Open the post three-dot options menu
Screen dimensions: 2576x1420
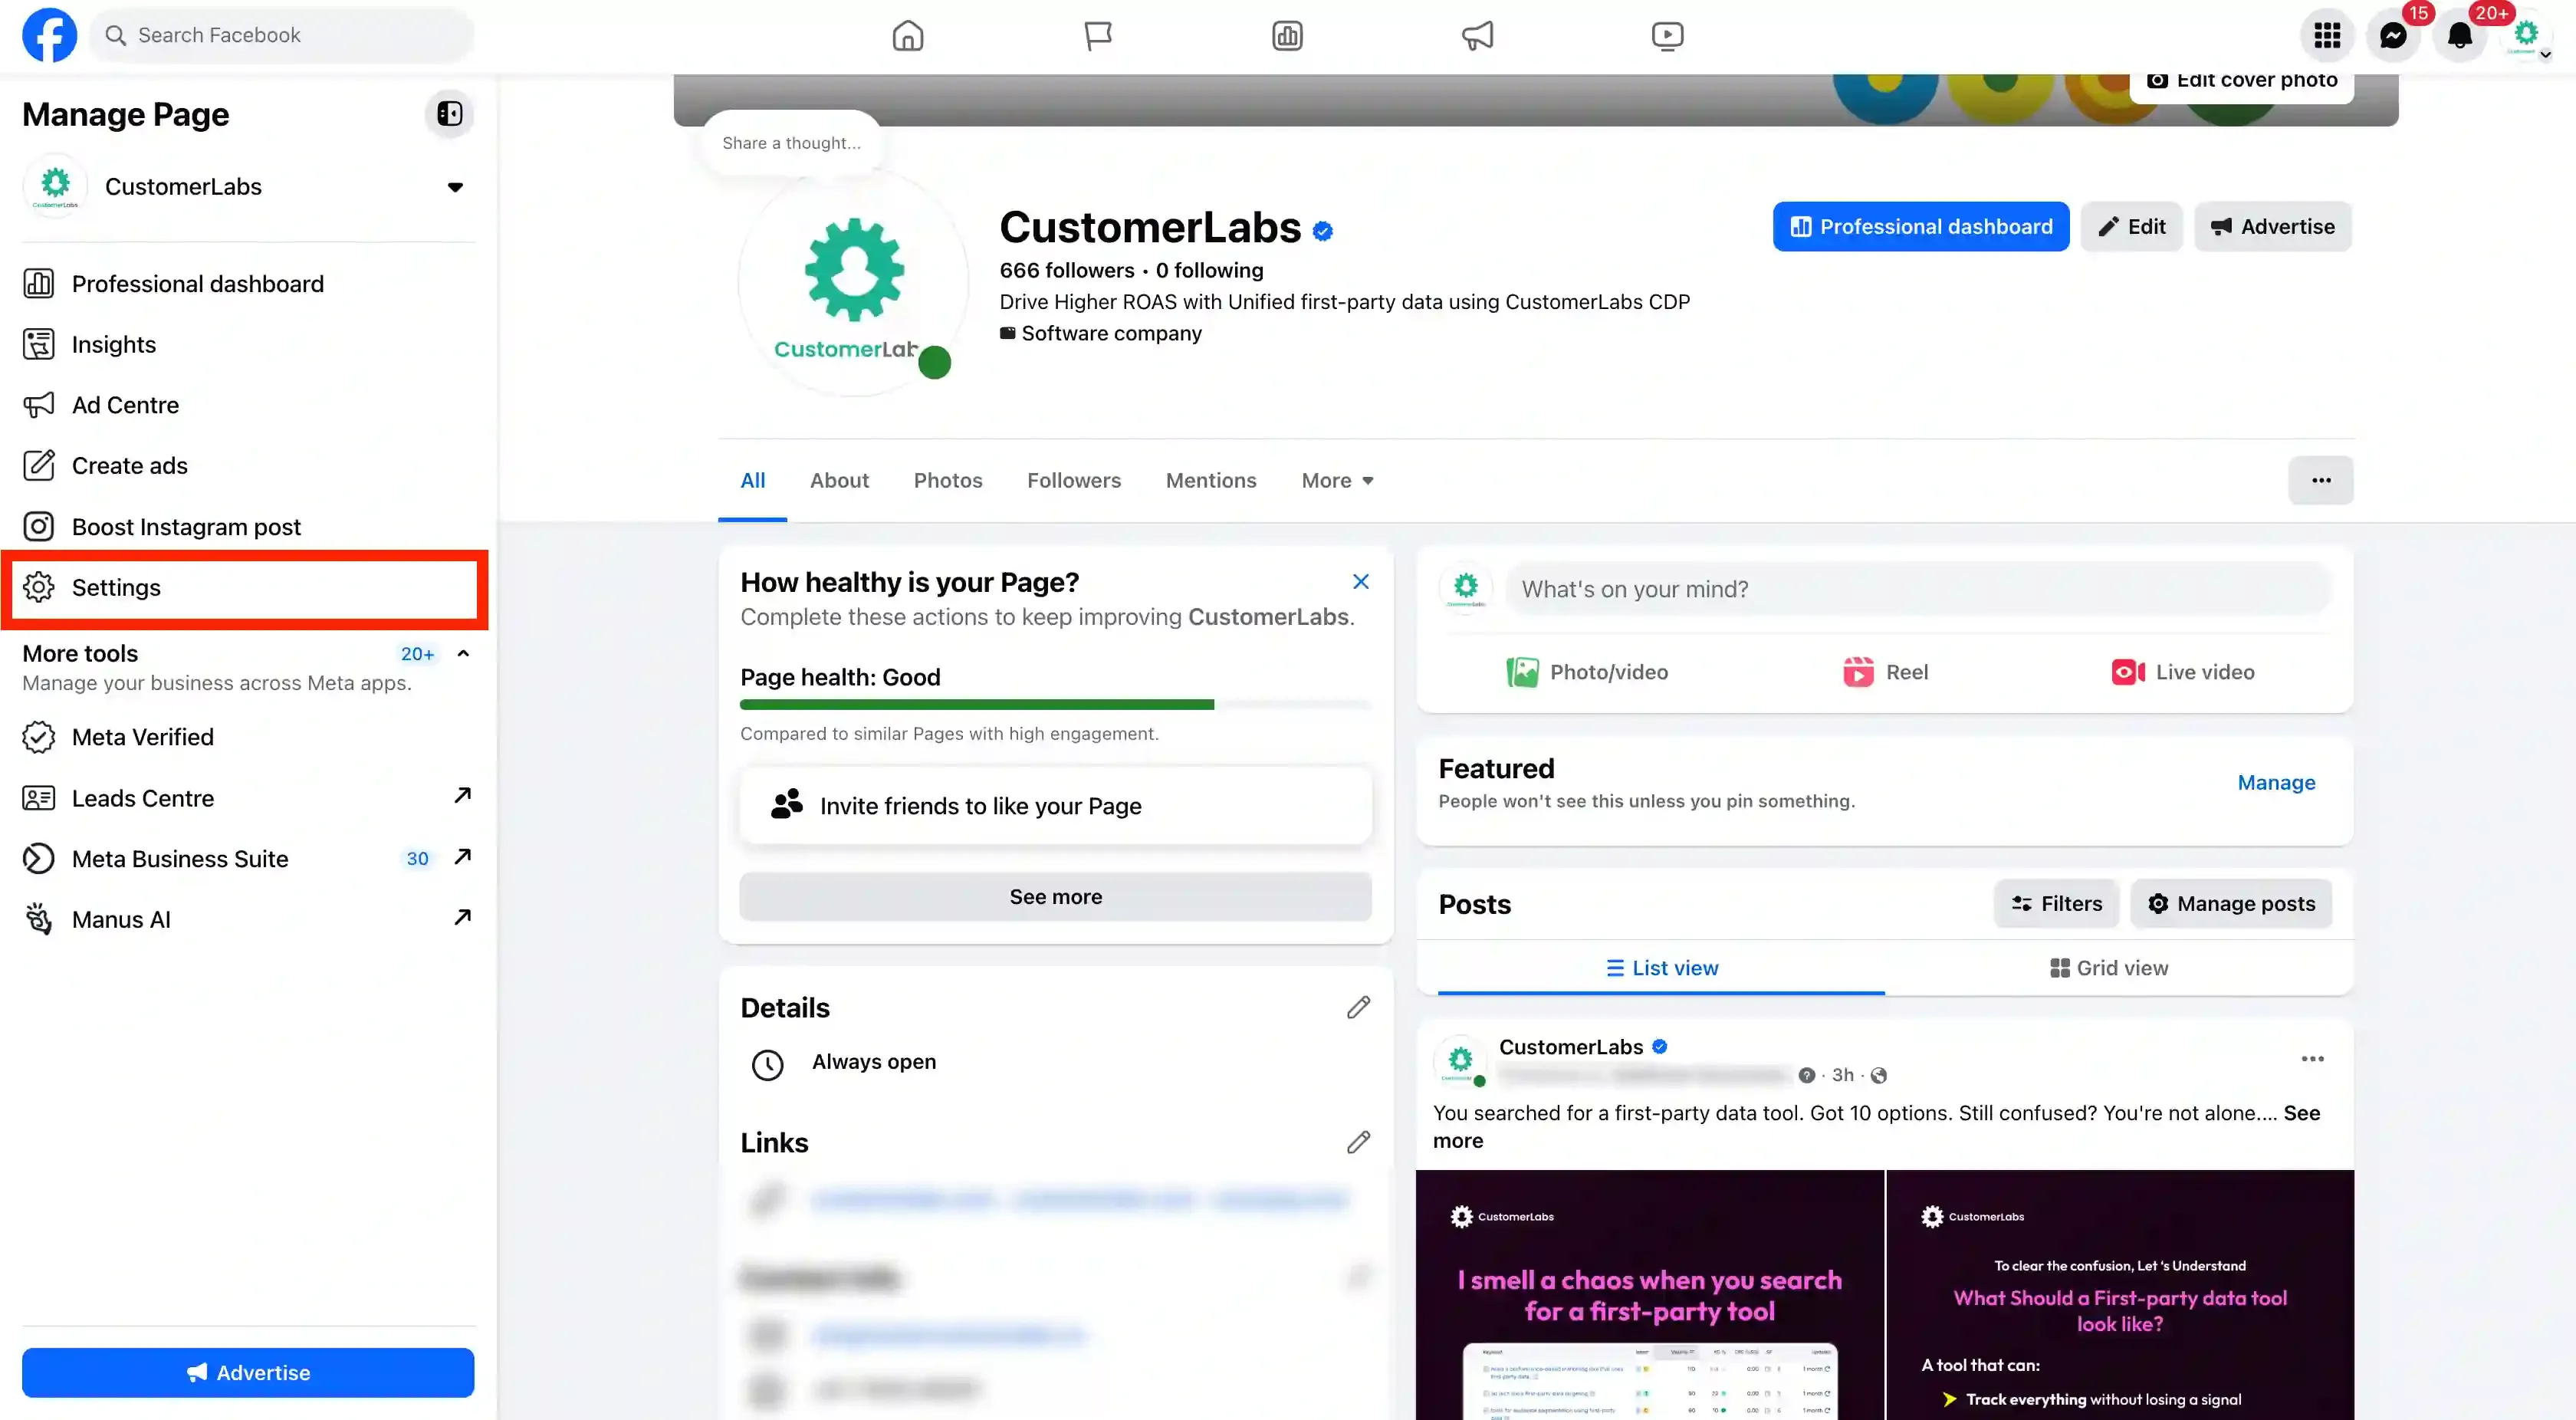[x=2311, y=1059]
